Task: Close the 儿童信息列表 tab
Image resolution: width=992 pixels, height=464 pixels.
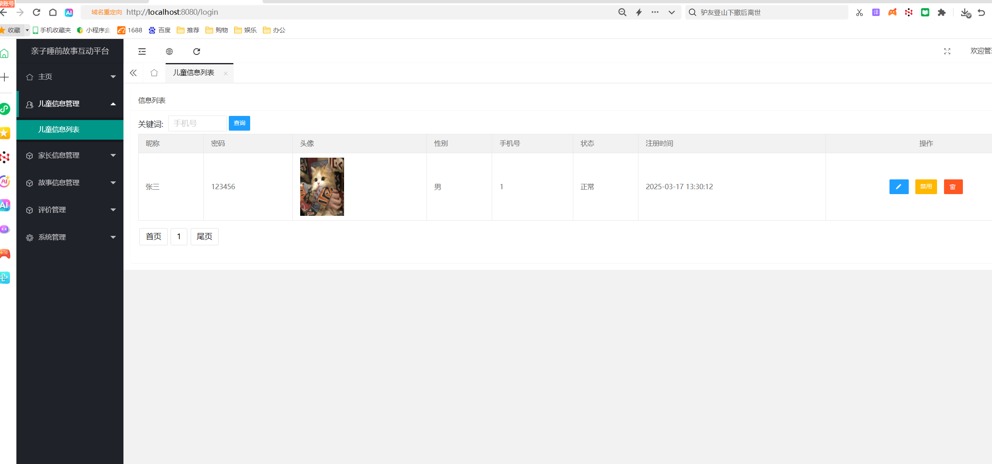Action: point(226,73)
